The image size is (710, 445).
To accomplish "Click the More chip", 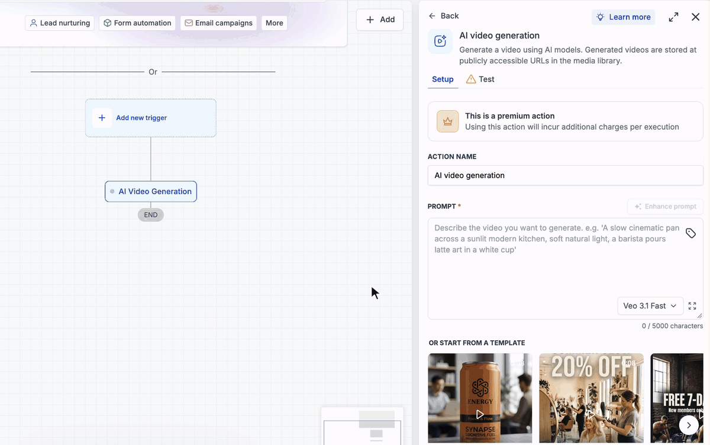I will (274, 23).
